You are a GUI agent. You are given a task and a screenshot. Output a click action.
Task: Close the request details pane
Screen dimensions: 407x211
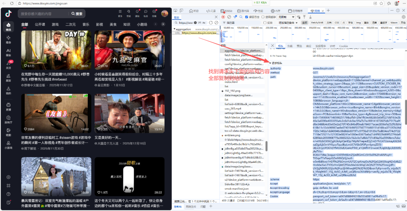(x=272, y=46)
